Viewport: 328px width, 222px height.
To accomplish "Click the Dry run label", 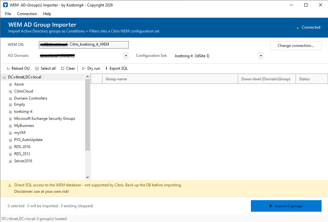I will 93,68.
